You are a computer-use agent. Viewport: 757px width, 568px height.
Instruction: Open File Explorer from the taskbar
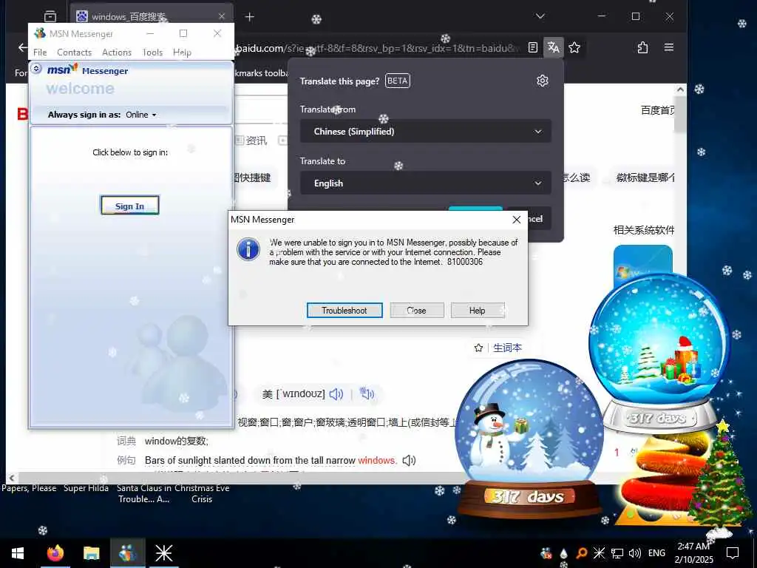pyautogui.click(x=91, y=553)
